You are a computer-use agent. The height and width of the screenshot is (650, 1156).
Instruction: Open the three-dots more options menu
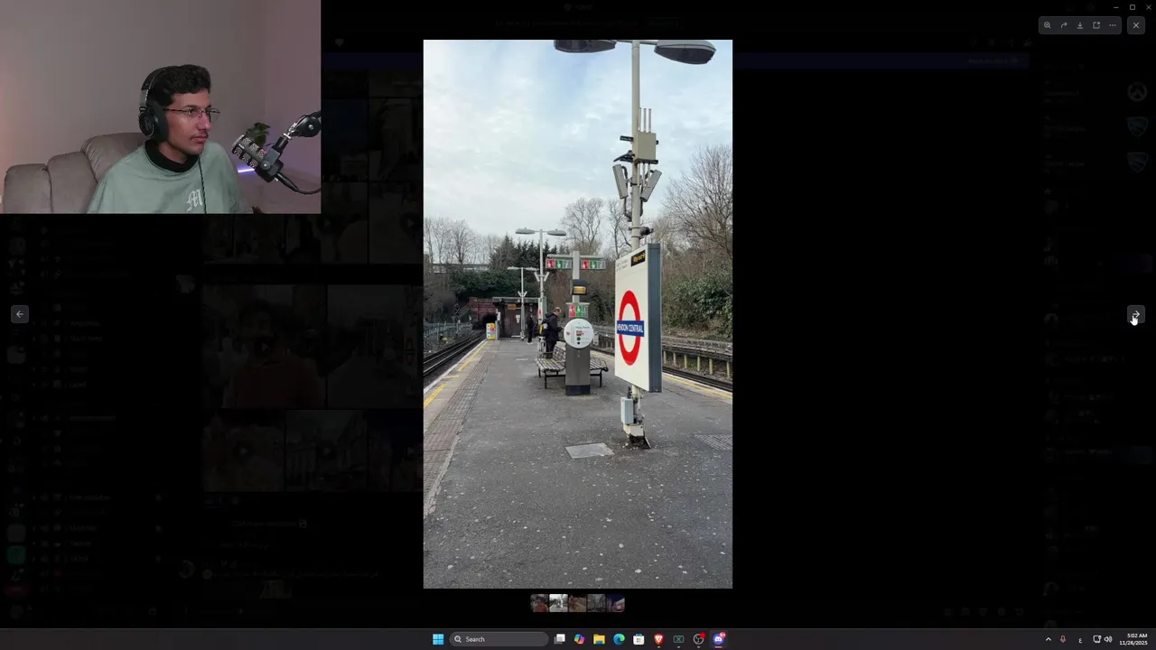(1112, 25)
